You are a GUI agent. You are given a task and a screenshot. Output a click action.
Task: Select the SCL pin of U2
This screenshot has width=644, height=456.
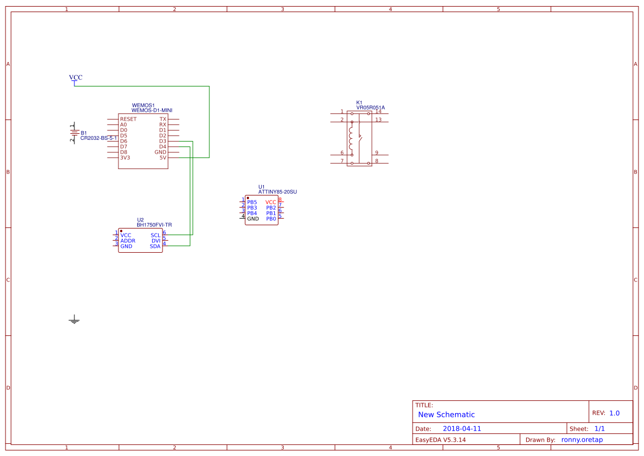point(155,235)
